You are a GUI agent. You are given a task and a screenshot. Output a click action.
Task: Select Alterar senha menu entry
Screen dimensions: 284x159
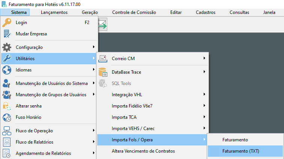point(49,106)
